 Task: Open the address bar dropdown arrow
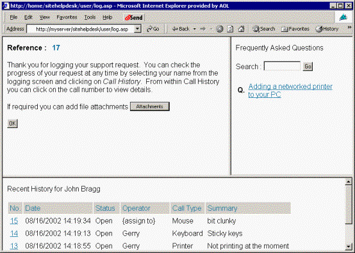coord(137,29)
